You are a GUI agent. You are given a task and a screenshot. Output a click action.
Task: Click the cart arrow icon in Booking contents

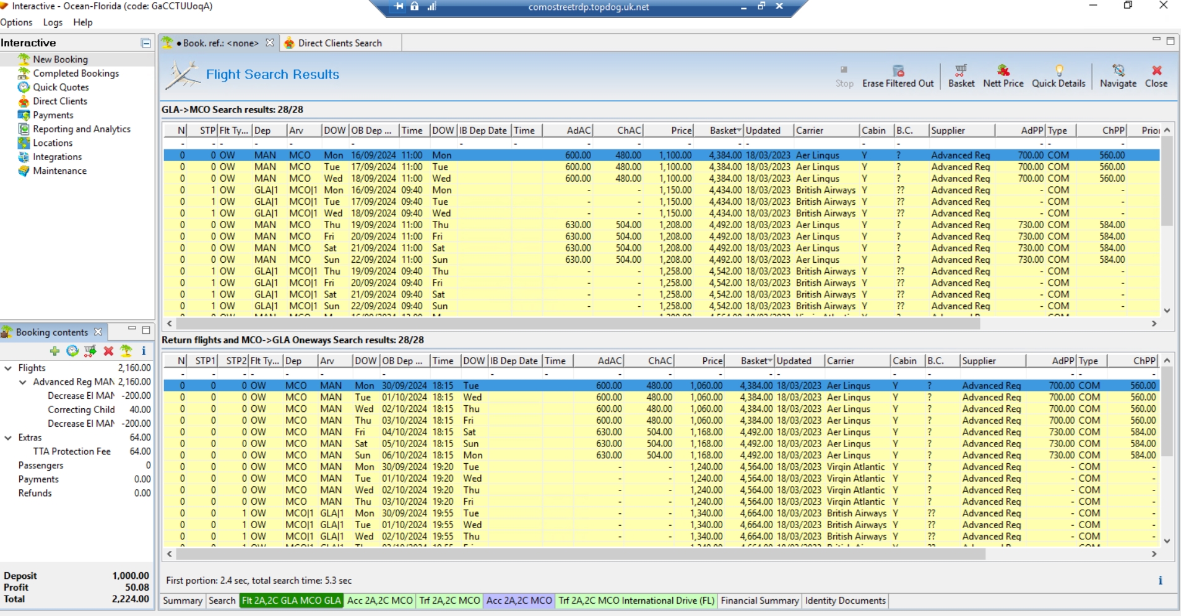coord(90,351)
